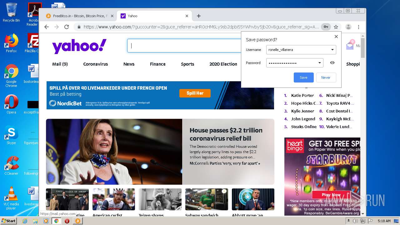Click the media player taskbar icon

pos(46,221)
